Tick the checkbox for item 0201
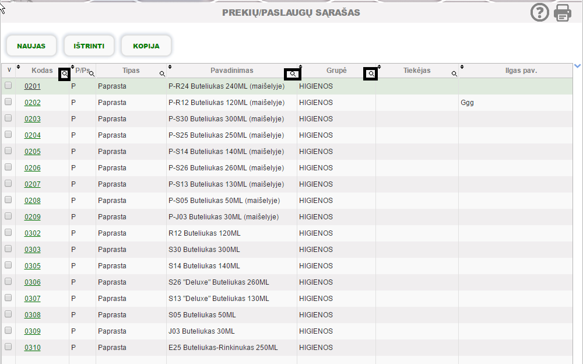The width and height of the screenshot is (583, 364). click(x=8, y=86)
